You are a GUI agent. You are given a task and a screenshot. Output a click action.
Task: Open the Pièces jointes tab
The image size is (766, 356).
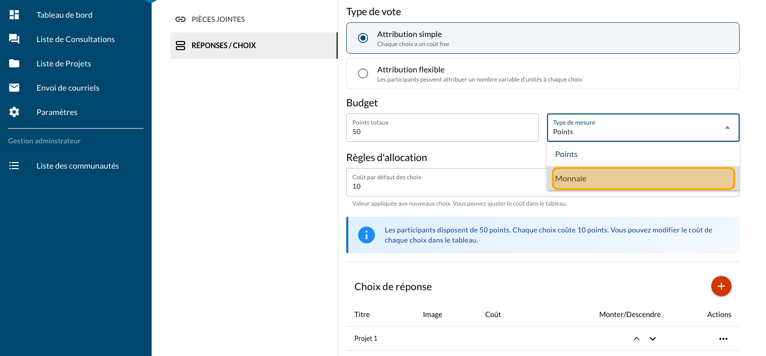218,20
